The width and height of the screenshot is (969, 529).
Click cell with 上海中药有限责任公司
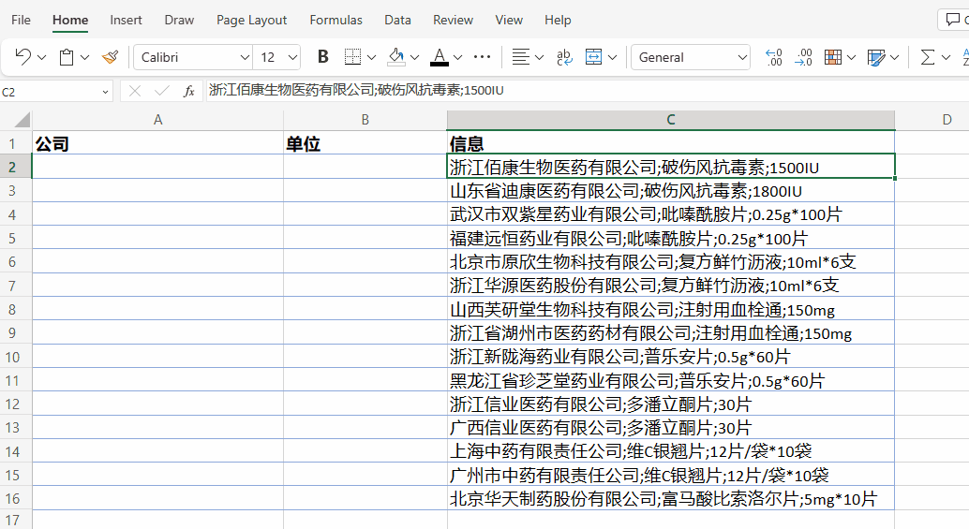click(x=670, y=451)
